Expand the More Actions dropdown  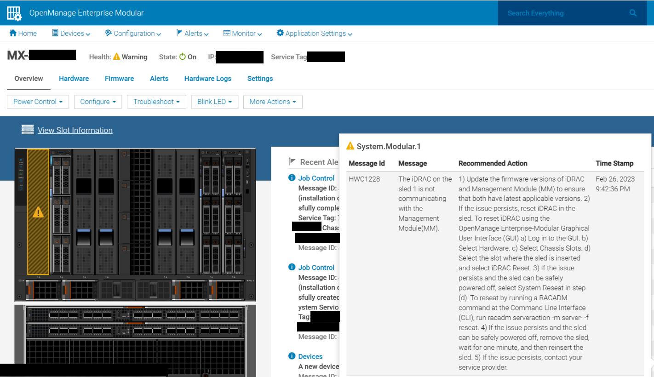coord(273,102)
